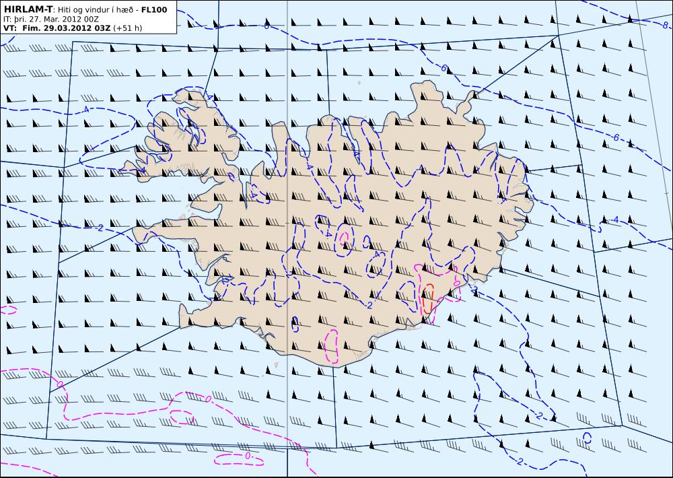Click the 0 label inside bottom magenta oval
Image resolution: width=673 pixels, height=478 pixels.
pyautogui.click(x=248, y=456)
